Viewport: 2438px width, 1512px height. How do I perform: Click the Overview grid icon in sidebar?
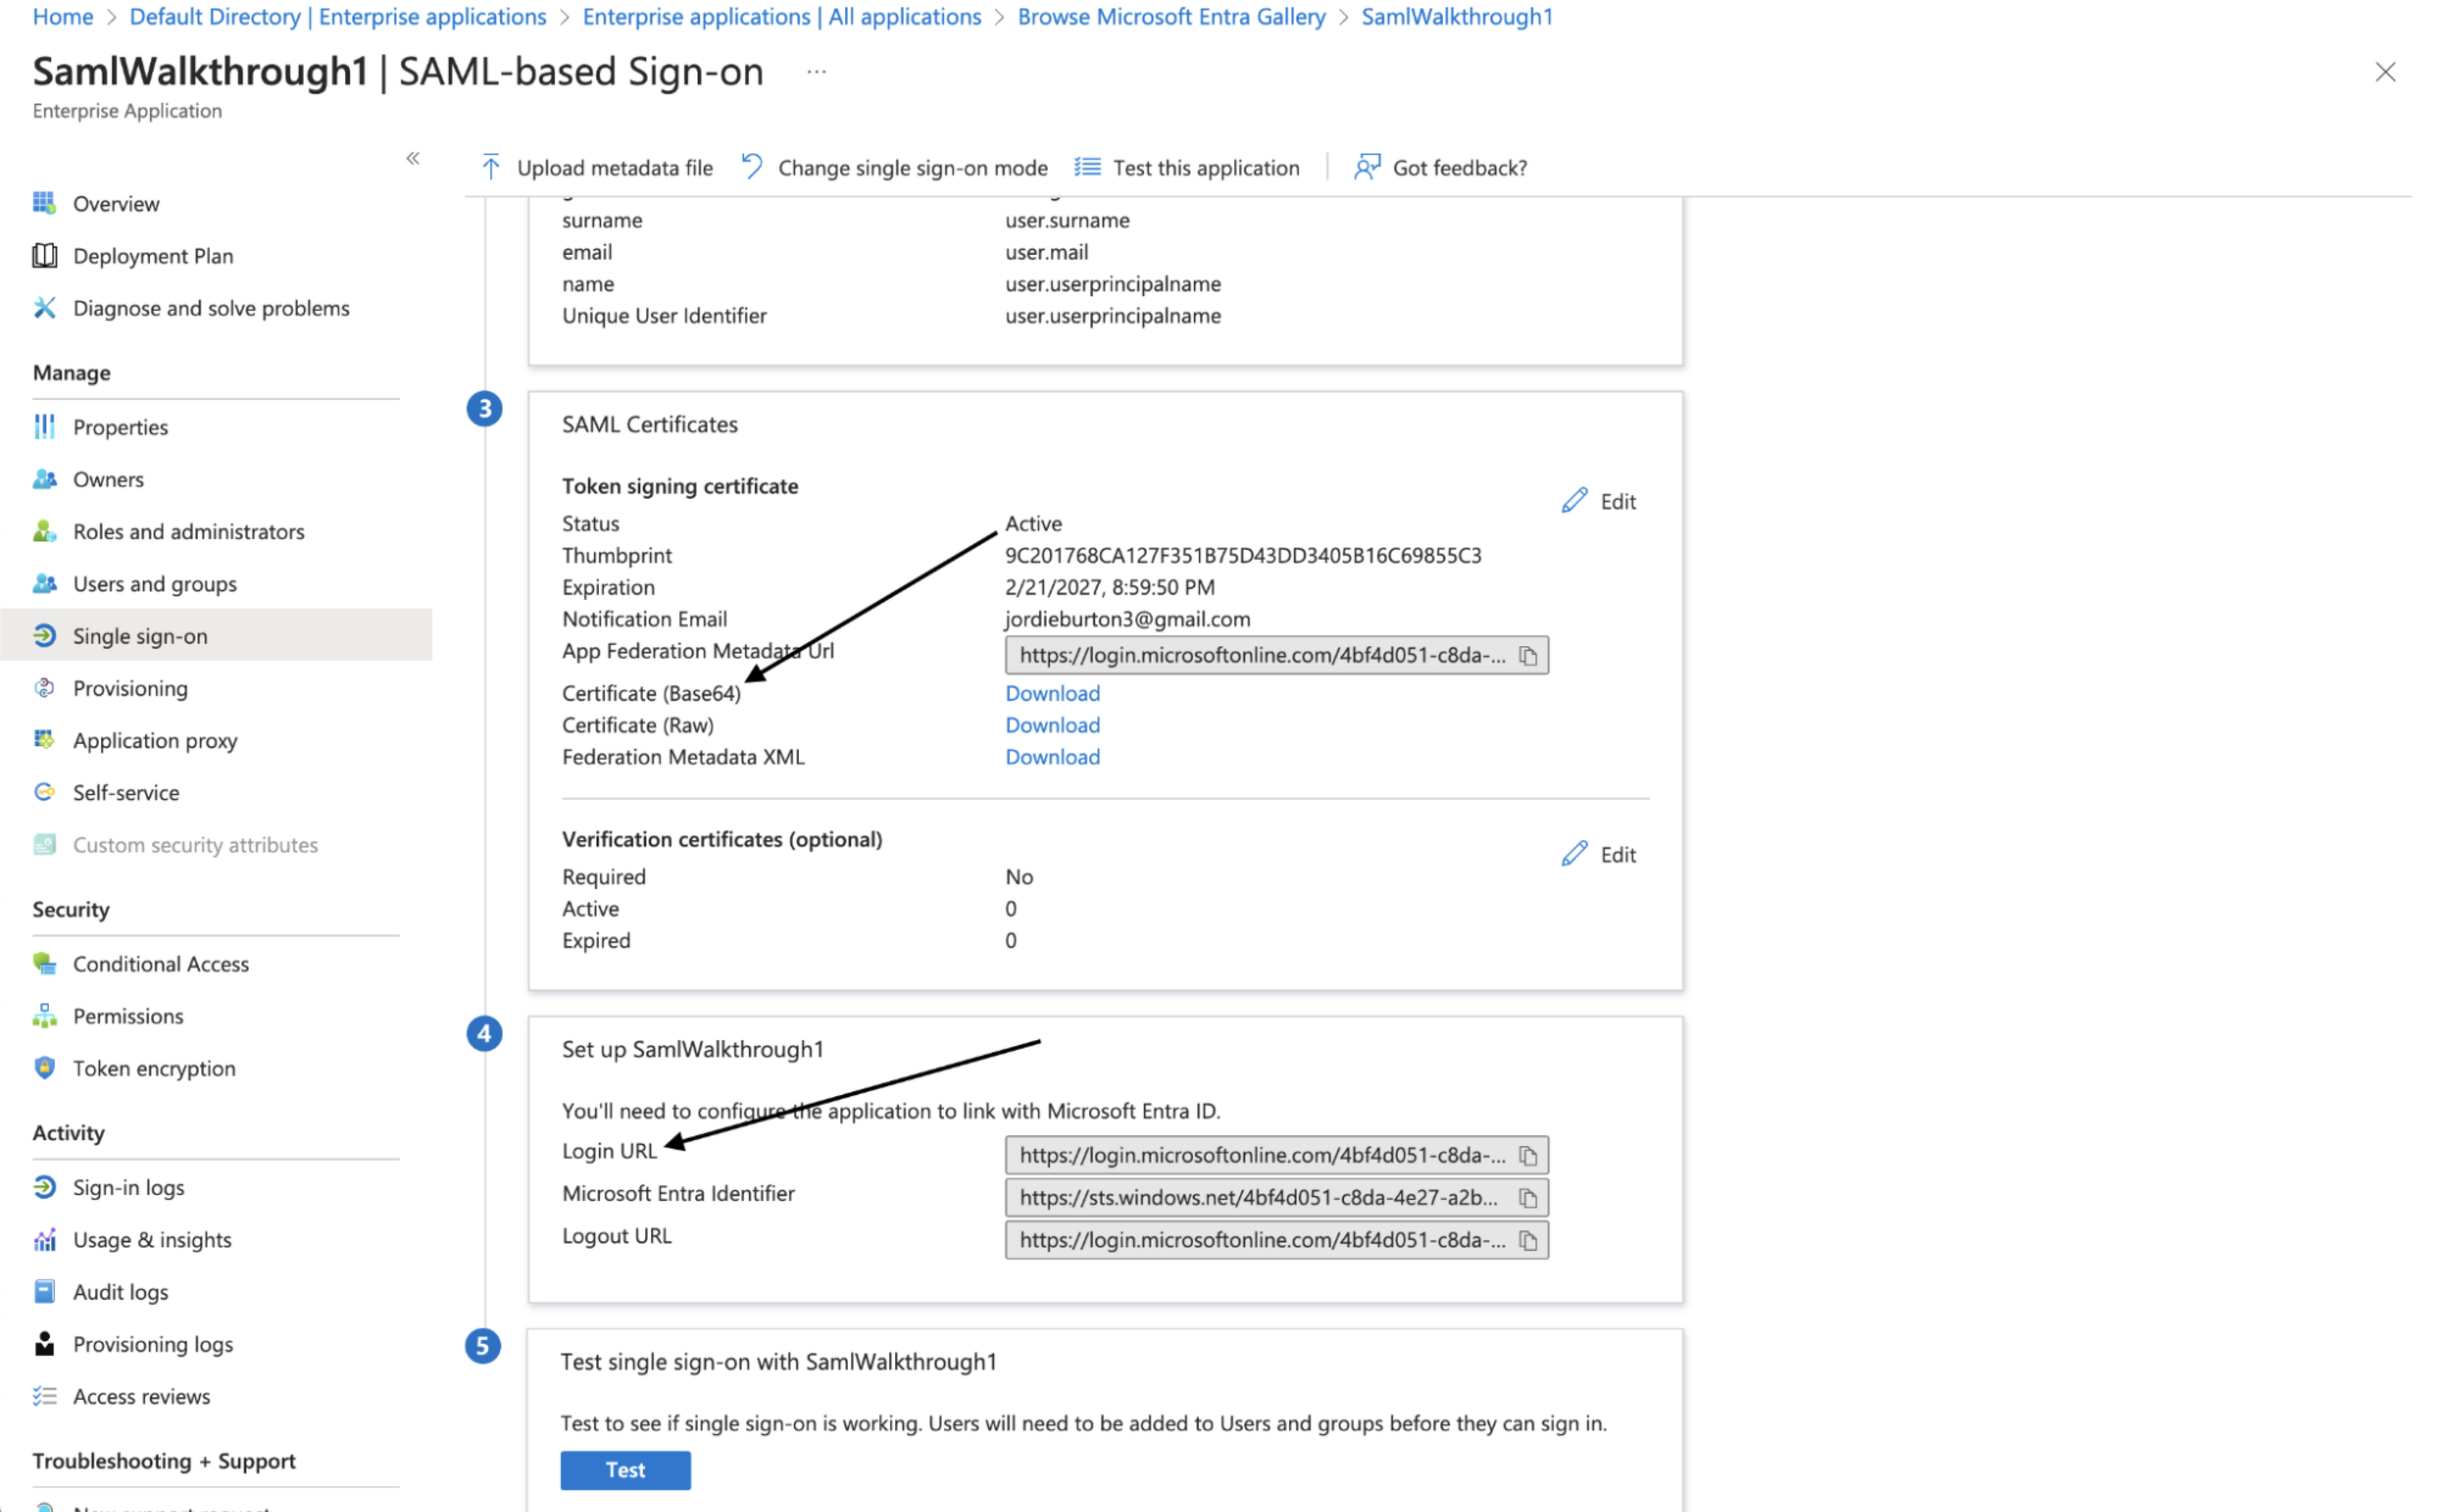(x=44, y=203)
